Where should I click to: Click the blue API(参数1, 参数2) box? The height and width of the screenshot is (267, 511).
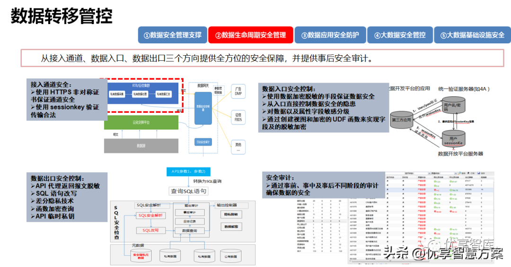[188, 172]
